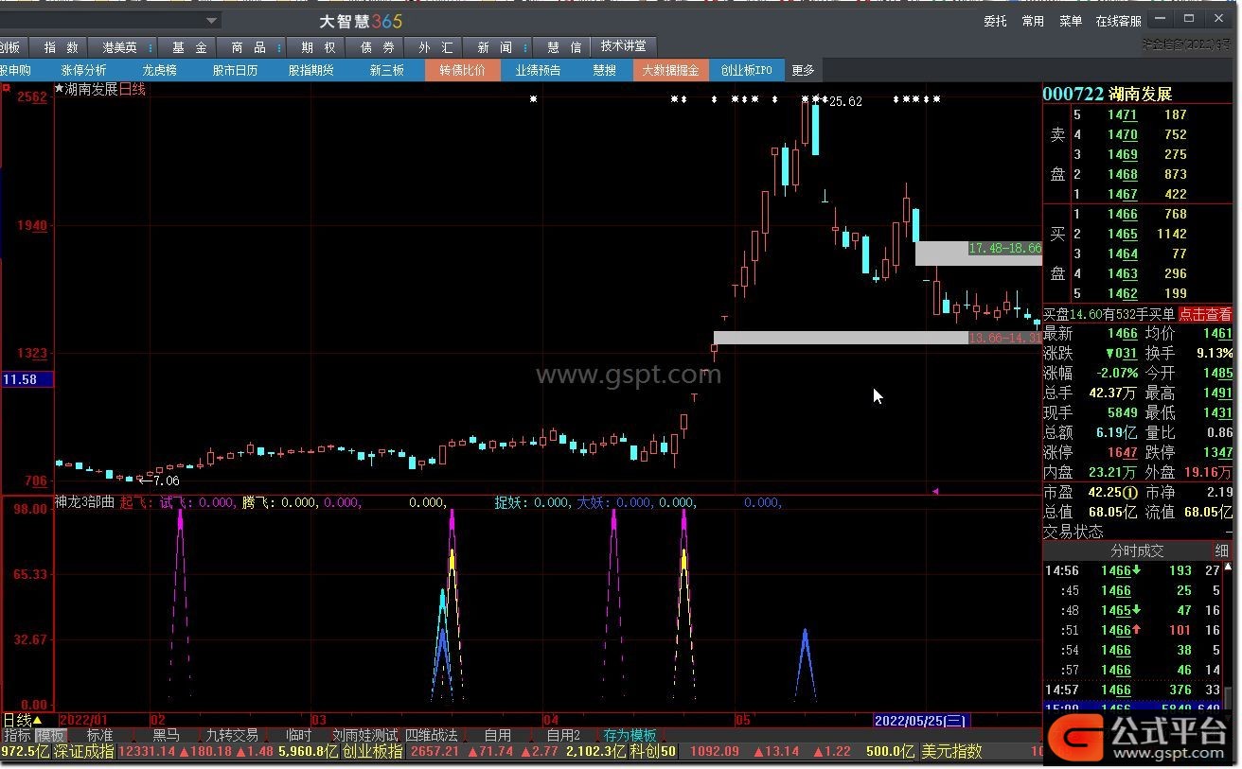The height and width of the screenshot is (769, 1242).
Task: Open the 期权 options menu
Action: click(x=318, y=47)
